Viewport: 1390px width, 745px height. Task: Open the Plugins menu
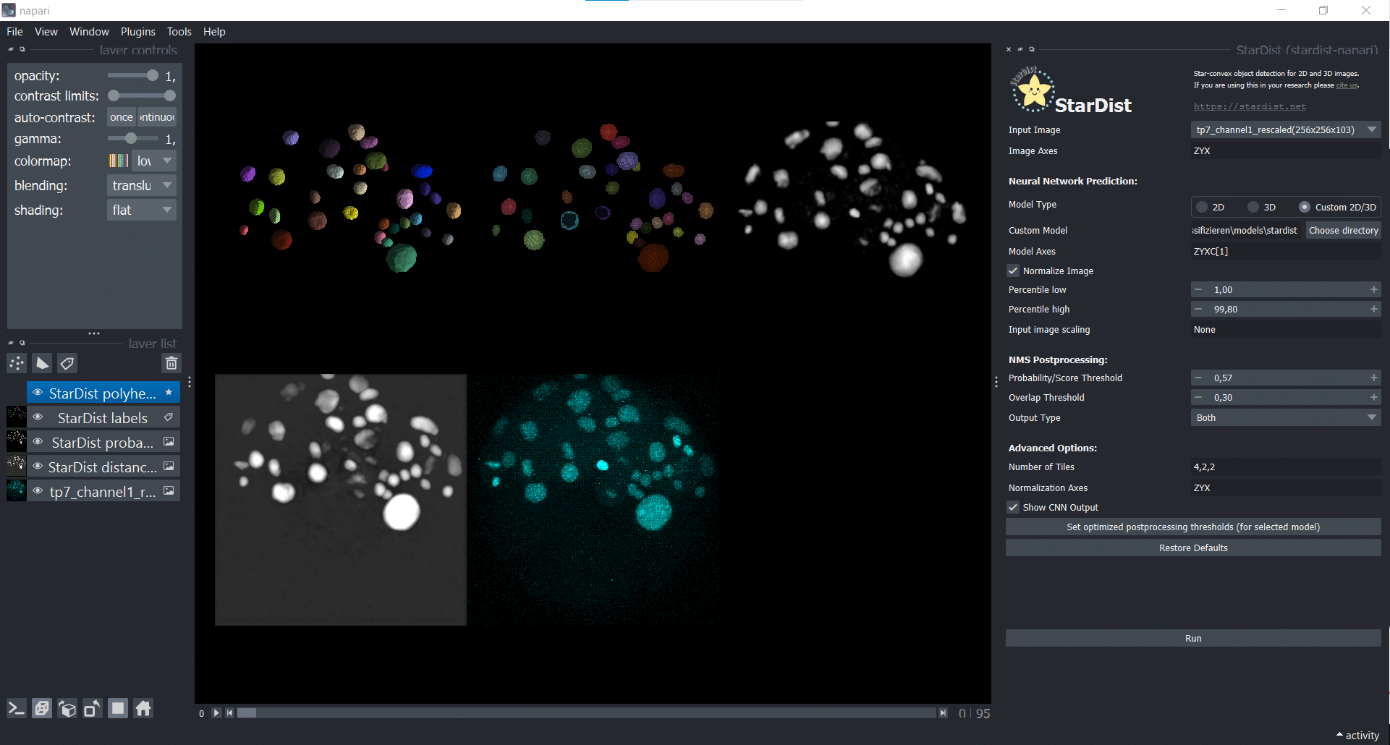click(137, 32)
